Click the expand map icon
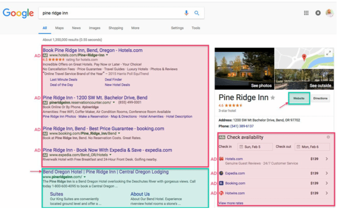337x222 pixels. pyautogui.click(x=328, y=53)
